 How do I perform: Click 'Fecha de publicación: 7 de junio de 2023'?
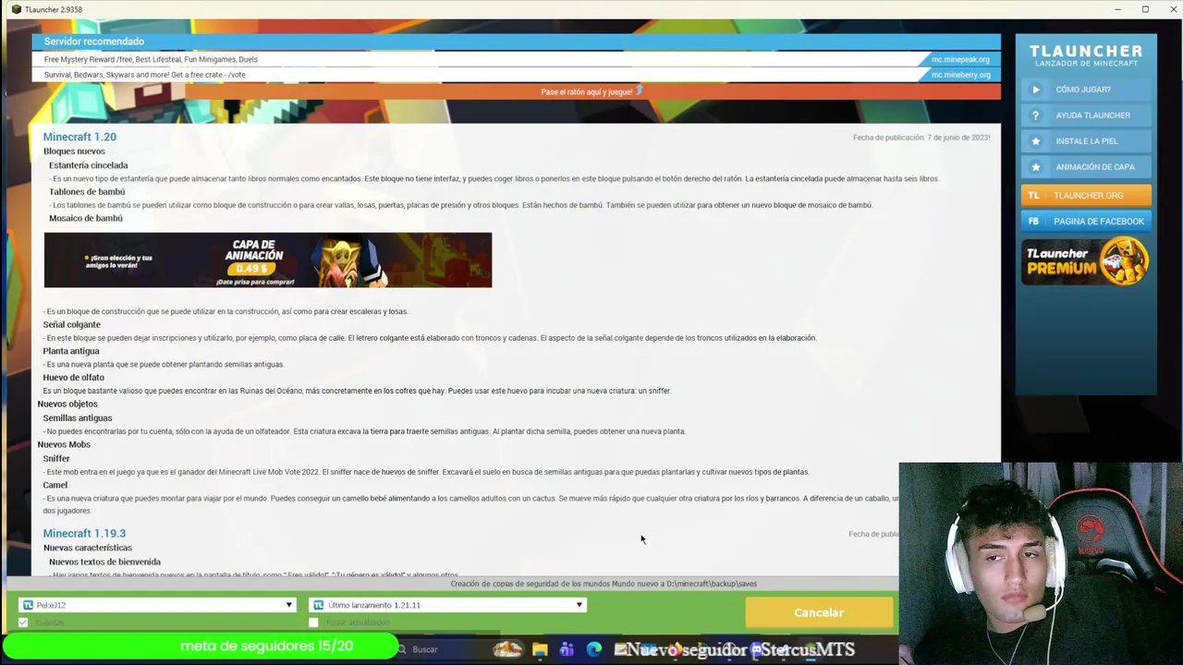[x=921, y=138]
